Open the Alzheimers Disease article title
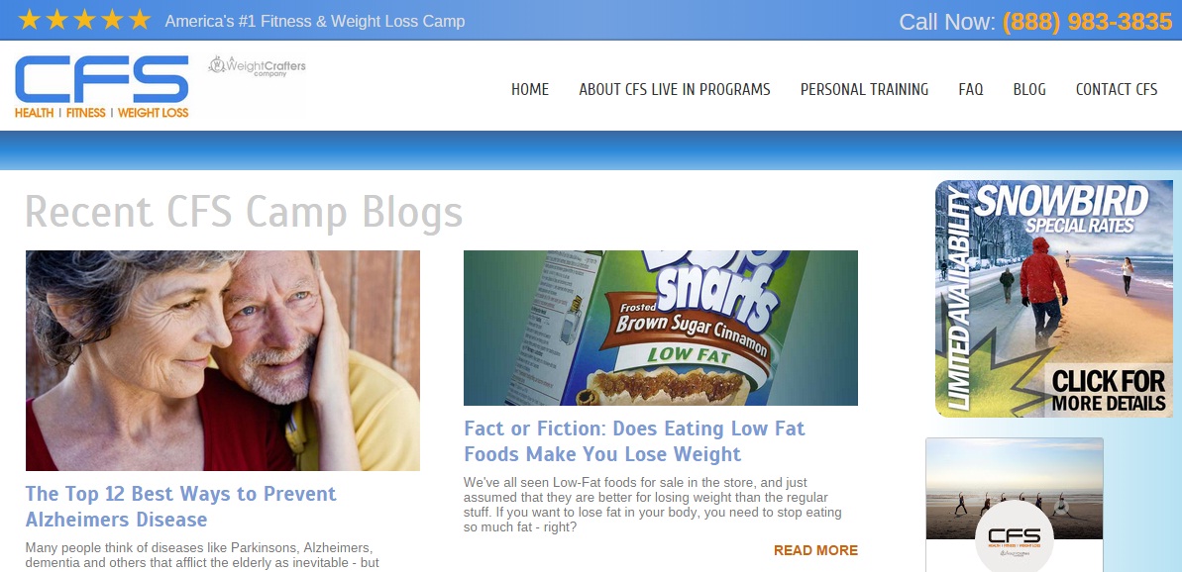 coord(181,507)
